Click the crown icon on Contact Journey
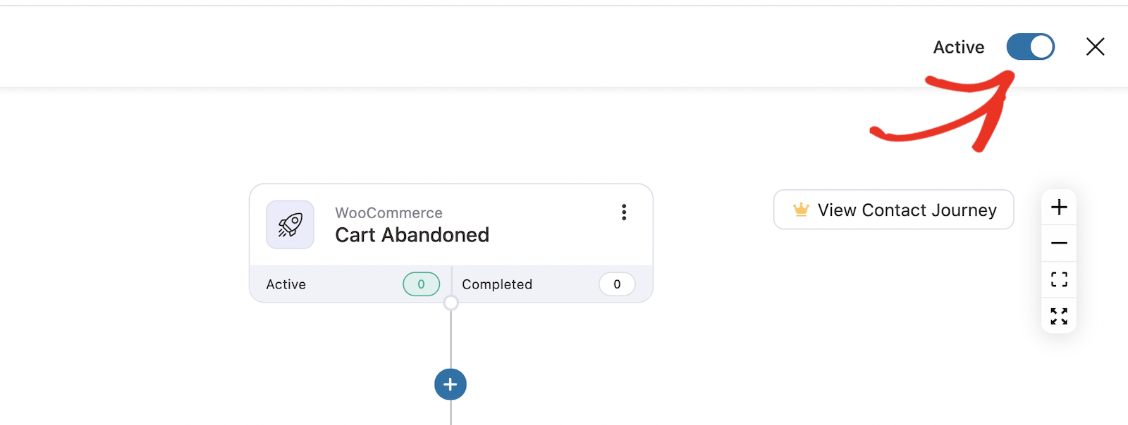 [x=801, y=210]
